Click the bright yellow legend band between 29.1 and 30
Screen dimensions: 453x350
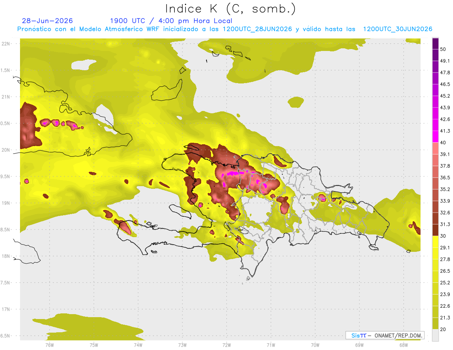click(435, 242)
